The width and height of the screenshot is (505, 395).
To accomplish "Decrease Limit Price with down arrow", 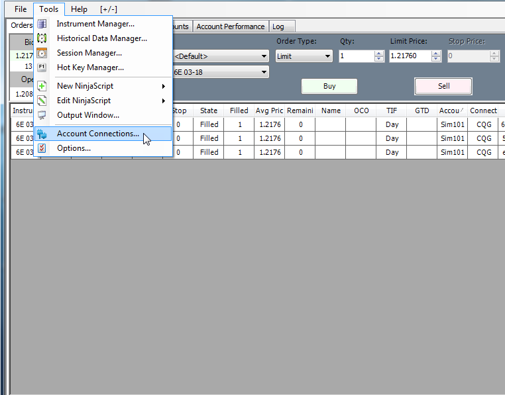I will pyautogui.click(x=436, y=58).
